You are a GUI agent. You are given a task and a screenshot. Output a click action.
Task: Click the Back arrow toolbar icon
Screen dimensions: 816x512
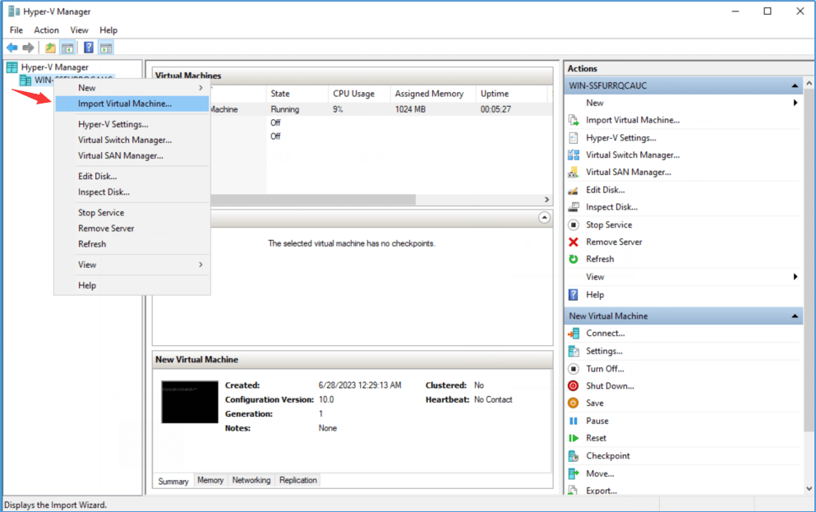12,48
